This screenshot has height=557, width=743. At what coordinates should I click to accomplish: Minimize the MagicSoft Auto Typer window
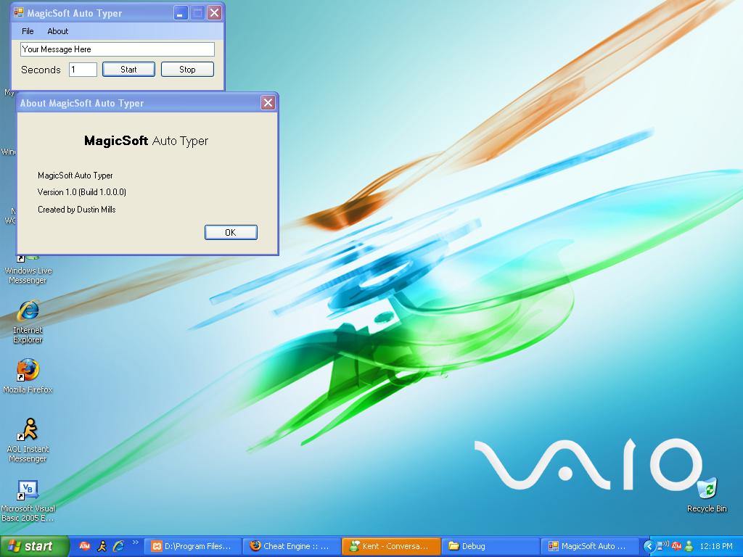(x=180, y=13)
